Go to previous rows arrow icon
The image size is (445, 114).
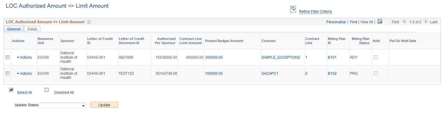point(404,21)
